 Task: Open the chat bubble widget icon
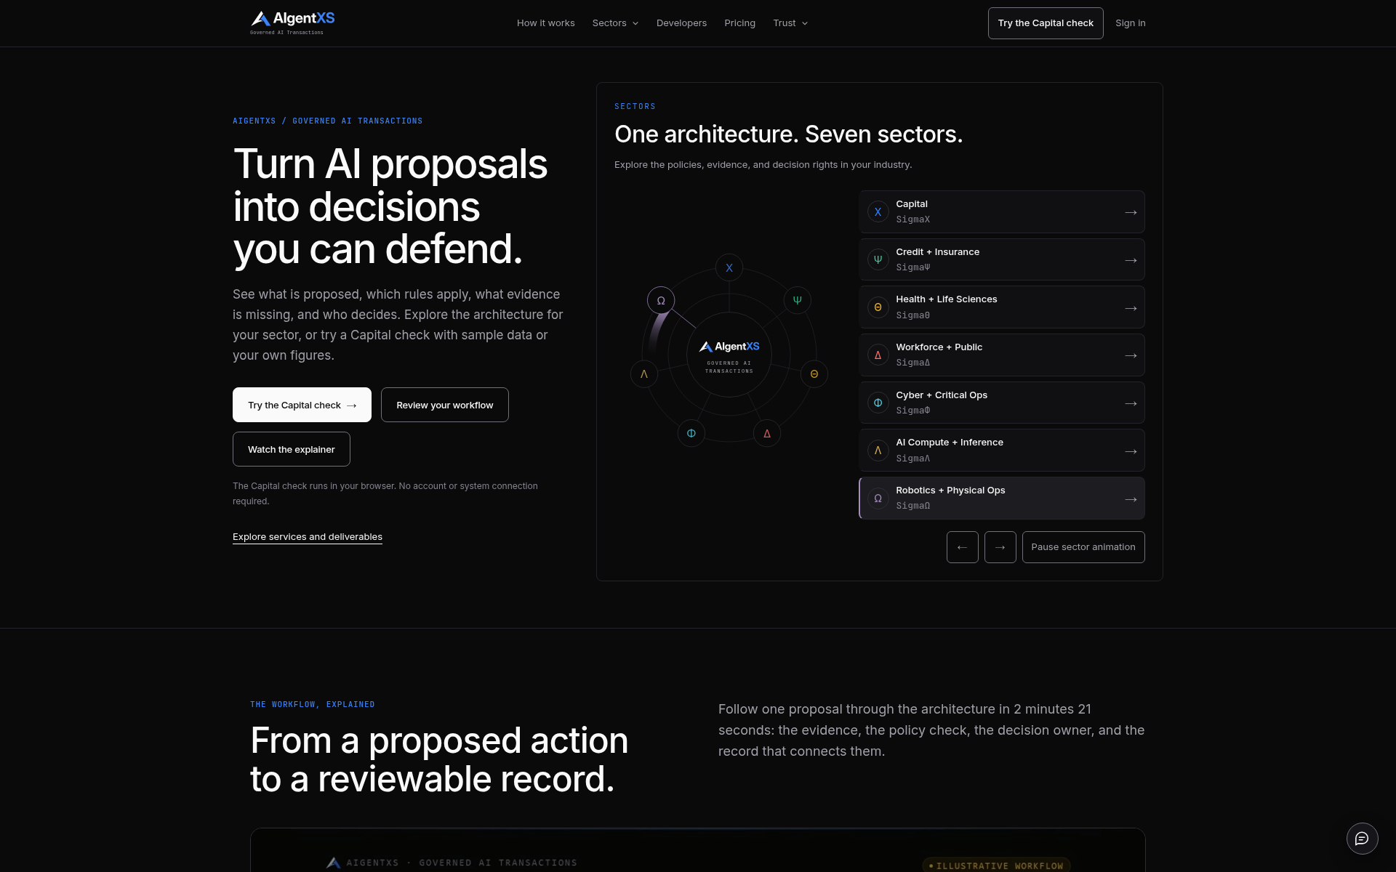coord(1362,839)
